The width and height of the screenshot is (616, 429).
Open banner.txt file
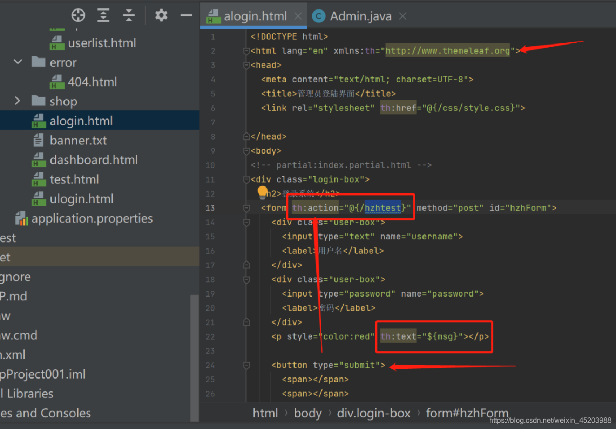click(x=78, y=140)
